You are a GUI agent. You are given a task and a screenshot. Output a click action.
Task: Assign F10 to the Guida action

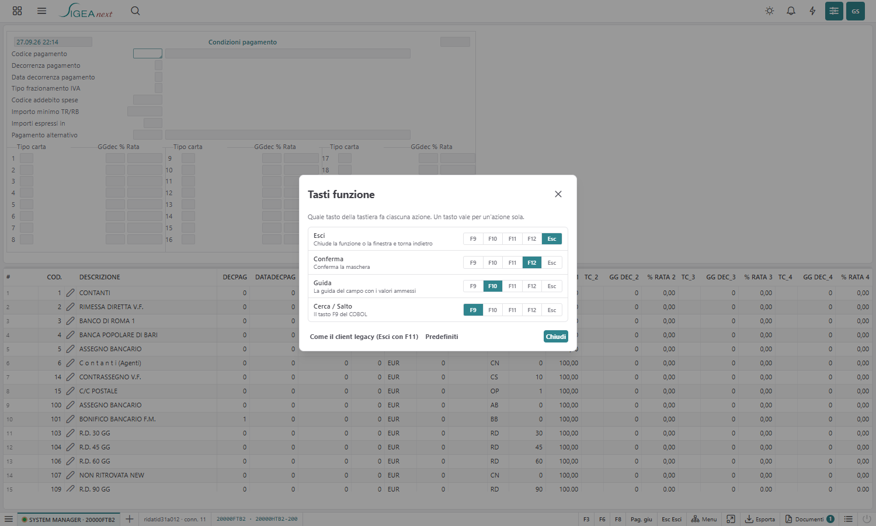pos(493,286)
